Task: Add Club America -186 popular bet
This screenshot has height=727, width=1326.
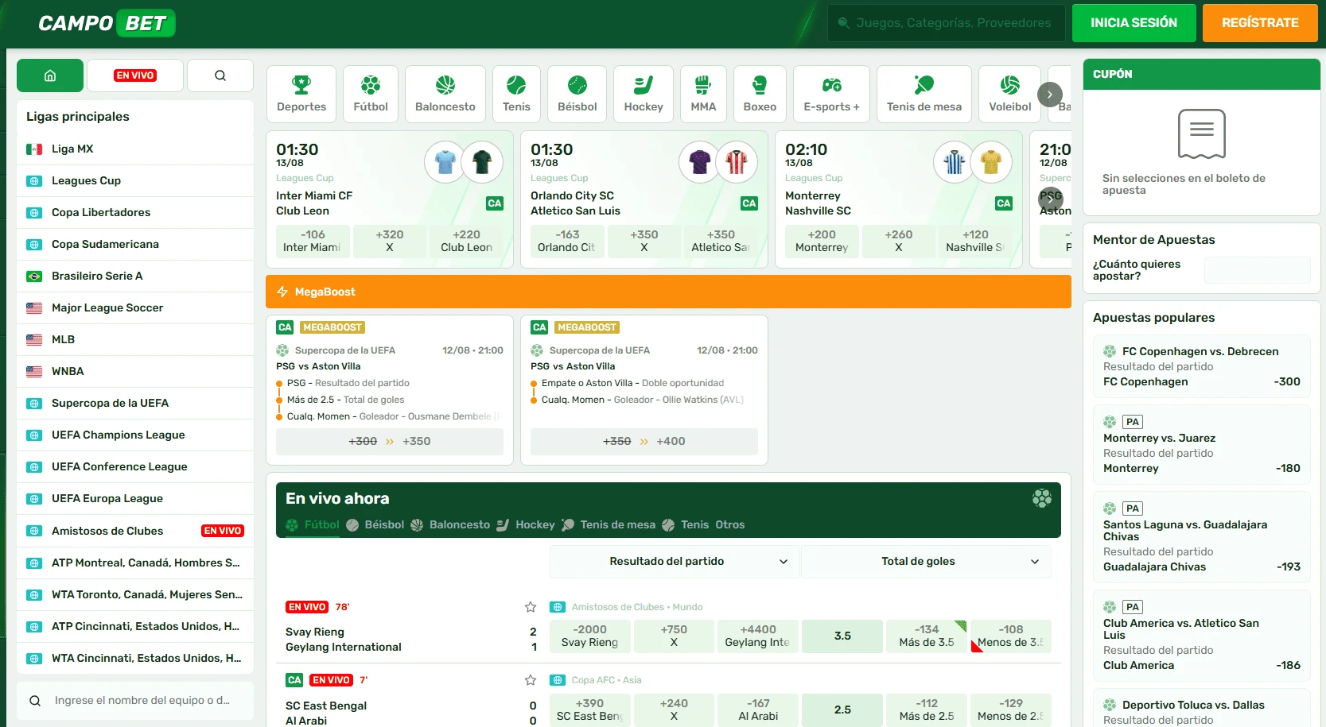Action: click(x=1202, y=636)
